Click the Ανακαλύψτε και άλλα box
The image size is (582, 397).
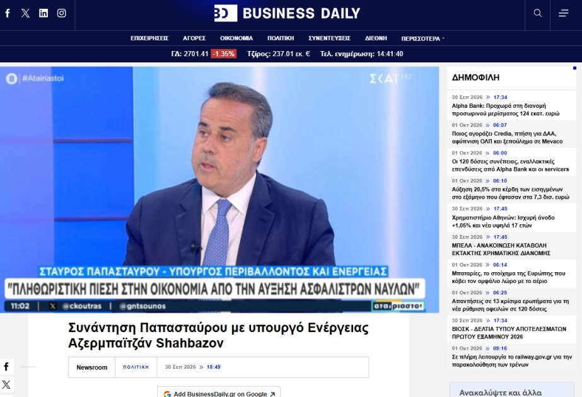click(x=511, y=390)
